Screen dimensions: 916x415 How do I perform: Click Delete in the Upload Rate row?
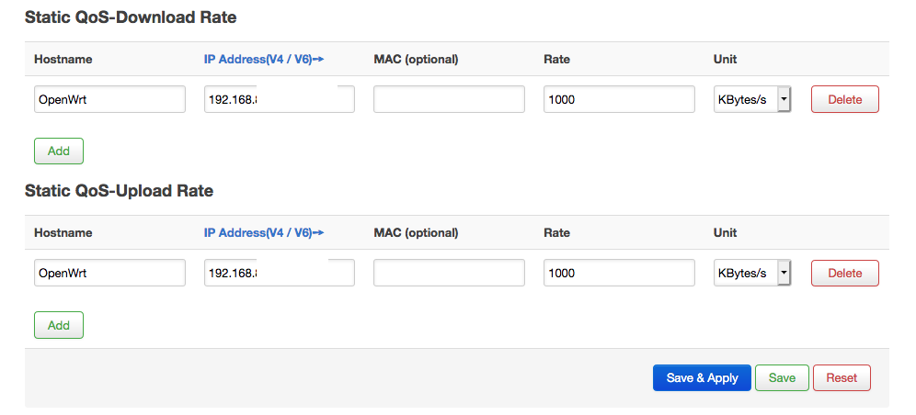click(x=844, y=273)
